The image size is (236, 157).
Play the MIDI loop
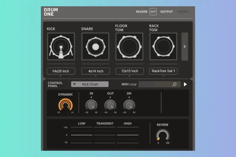pyautogui.click(x=185, y=84)
